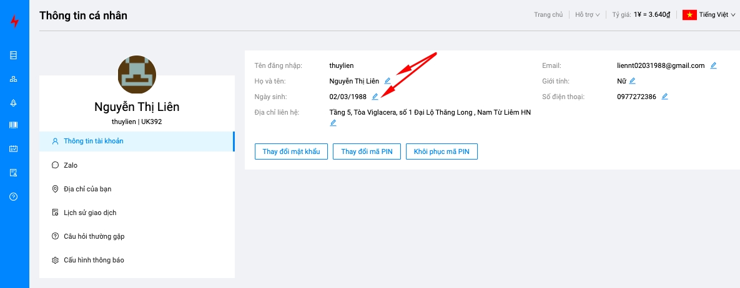Click the Thay đổi mật khẩu button
The height and width of the screenshot is (288, 740).
tap(291, 152)
